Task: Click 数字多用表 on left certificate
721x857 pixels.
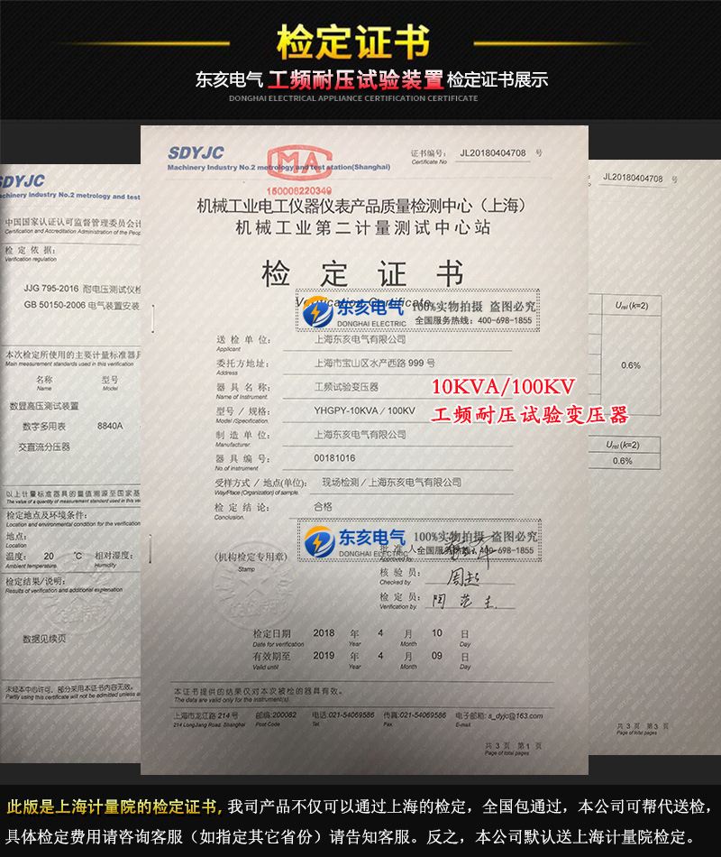Action: point(44,427)
